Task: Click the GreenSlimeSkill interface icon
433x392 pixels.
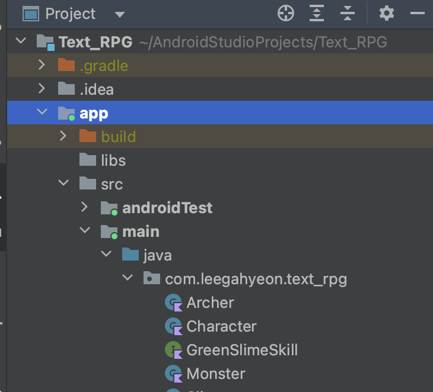Action: coord(174,351)
